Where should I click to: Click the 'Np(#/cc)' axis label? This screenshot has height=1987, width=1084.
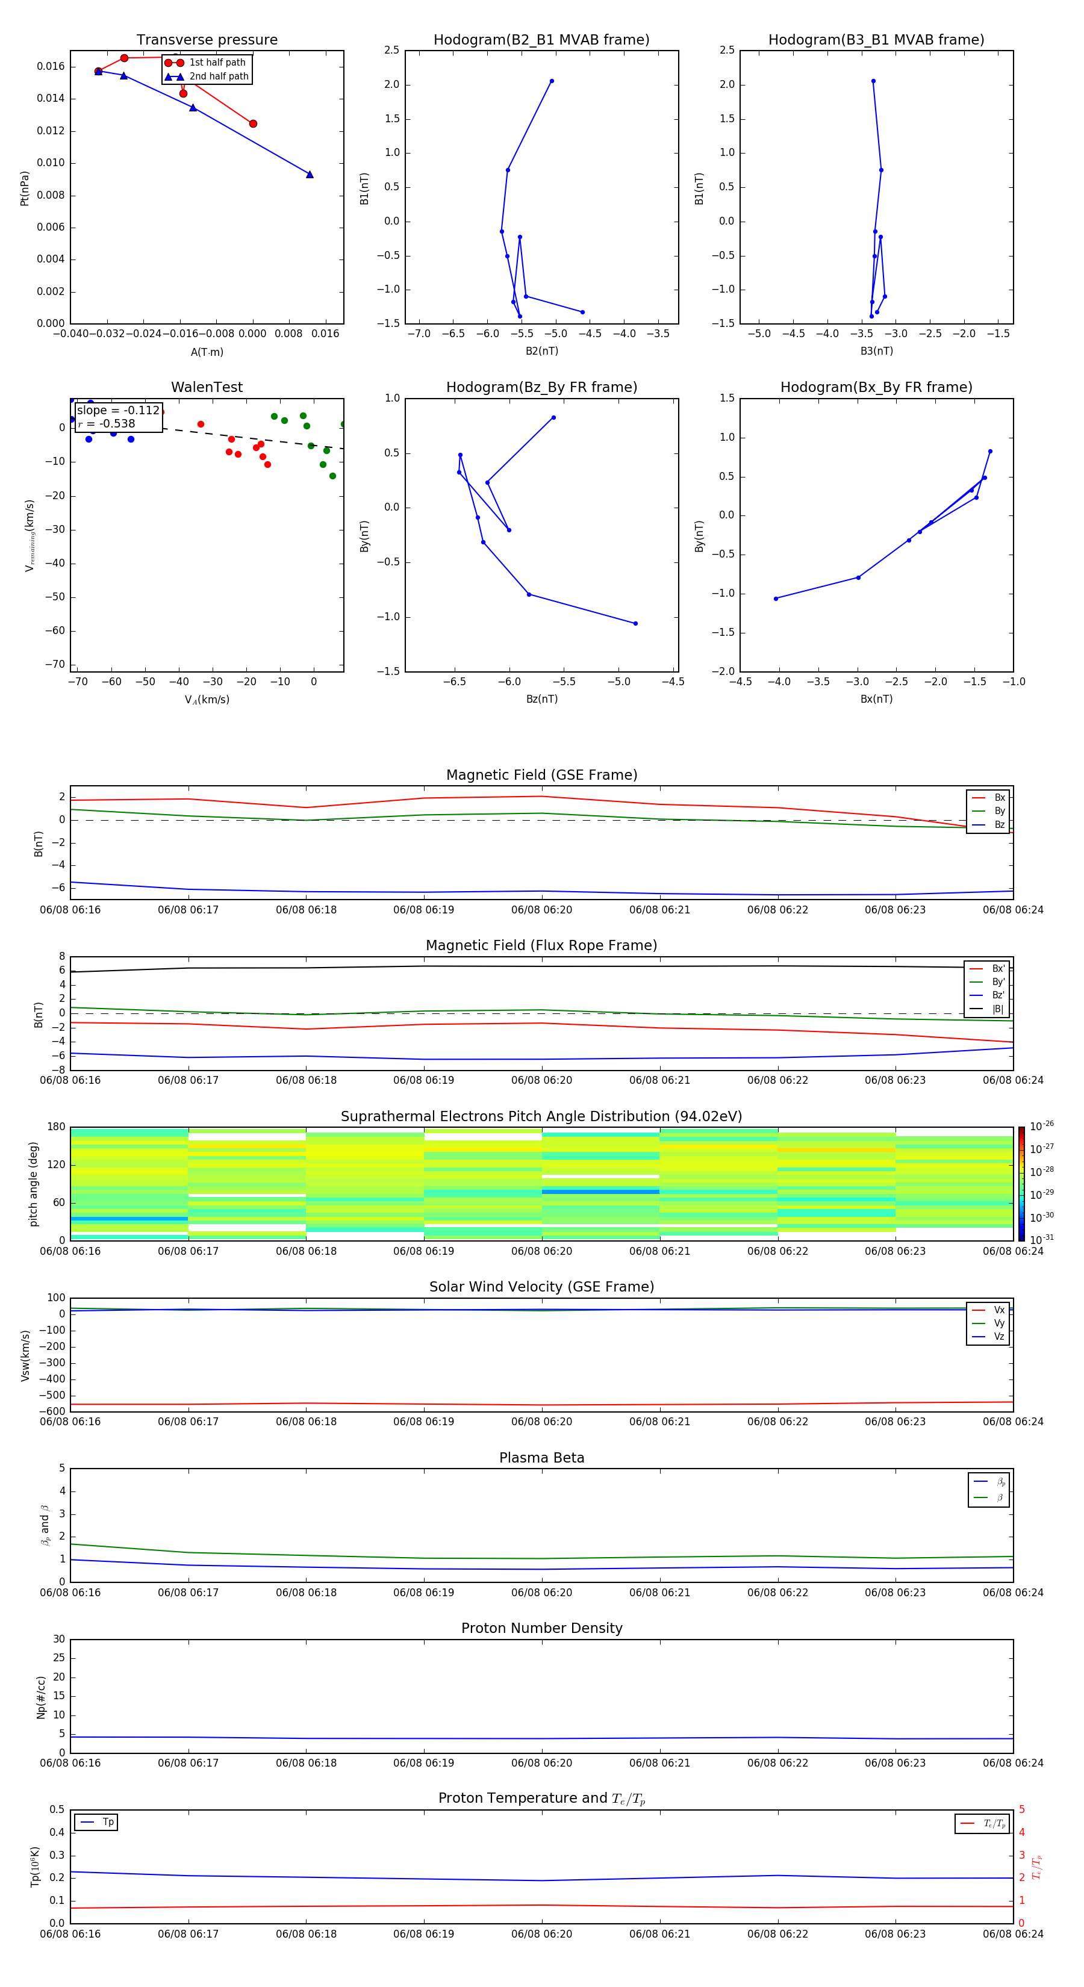click(x=41, y=1697)
